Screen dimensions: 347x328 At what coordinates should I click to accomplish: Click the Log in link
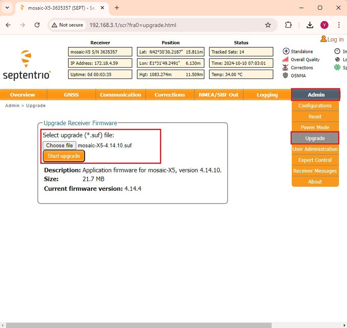pos(332,40)
